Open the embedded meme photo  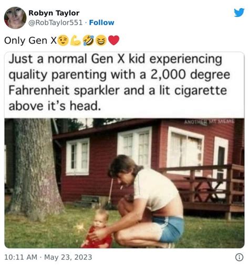[124, 183]
